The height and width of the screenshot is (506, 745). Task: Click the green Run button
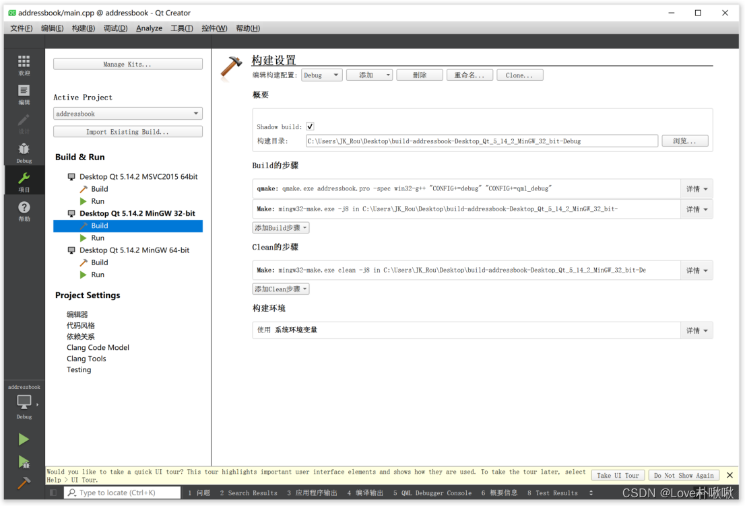pyautogui.click(x=24, y=439)
